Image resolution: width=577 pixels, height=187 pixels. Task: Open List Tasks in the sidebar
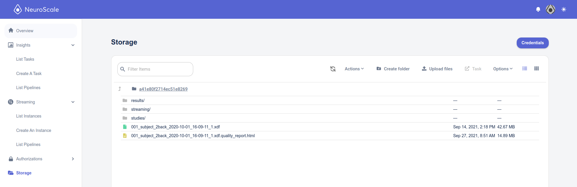[25, 59]
